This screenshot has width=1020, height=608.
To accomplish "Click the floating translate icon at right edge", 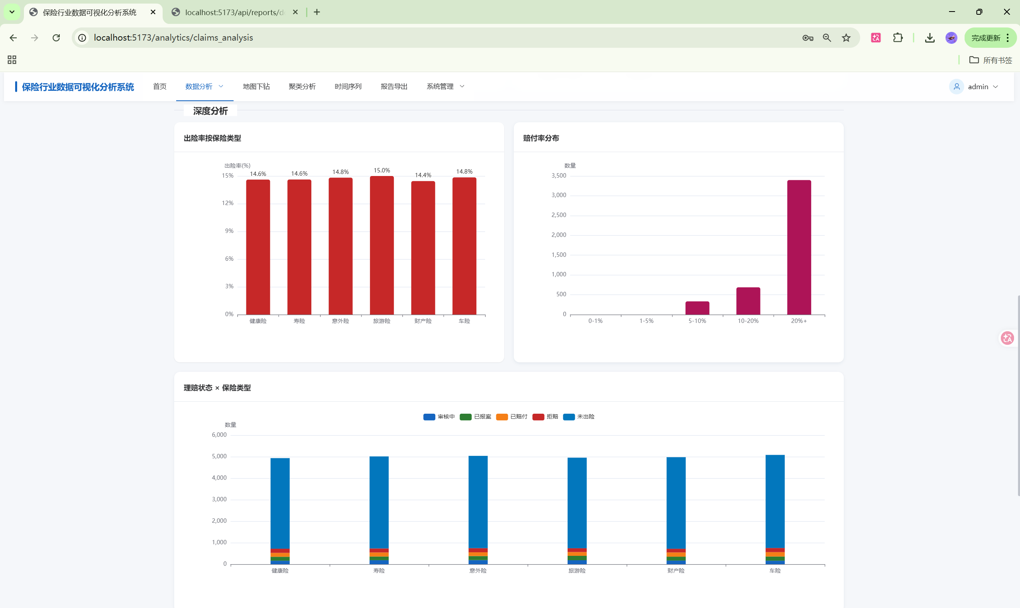I will click(x=1007, y=338).
